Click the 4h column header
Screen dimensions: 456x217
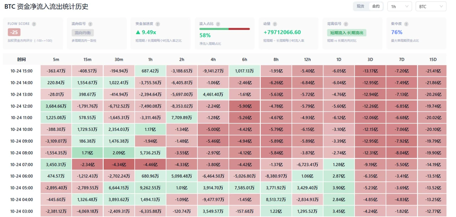pos(213,59)
